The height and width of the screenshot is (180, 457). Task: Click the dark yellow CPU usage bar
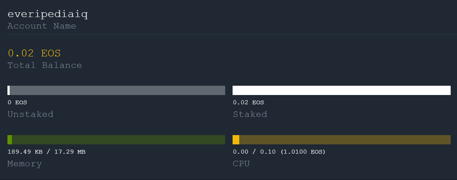point(345,140)
